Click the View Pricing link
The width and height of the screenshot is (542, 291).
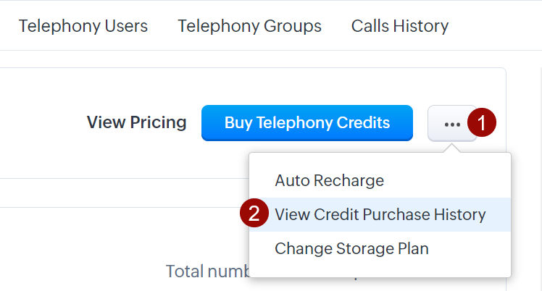(136, 122)
